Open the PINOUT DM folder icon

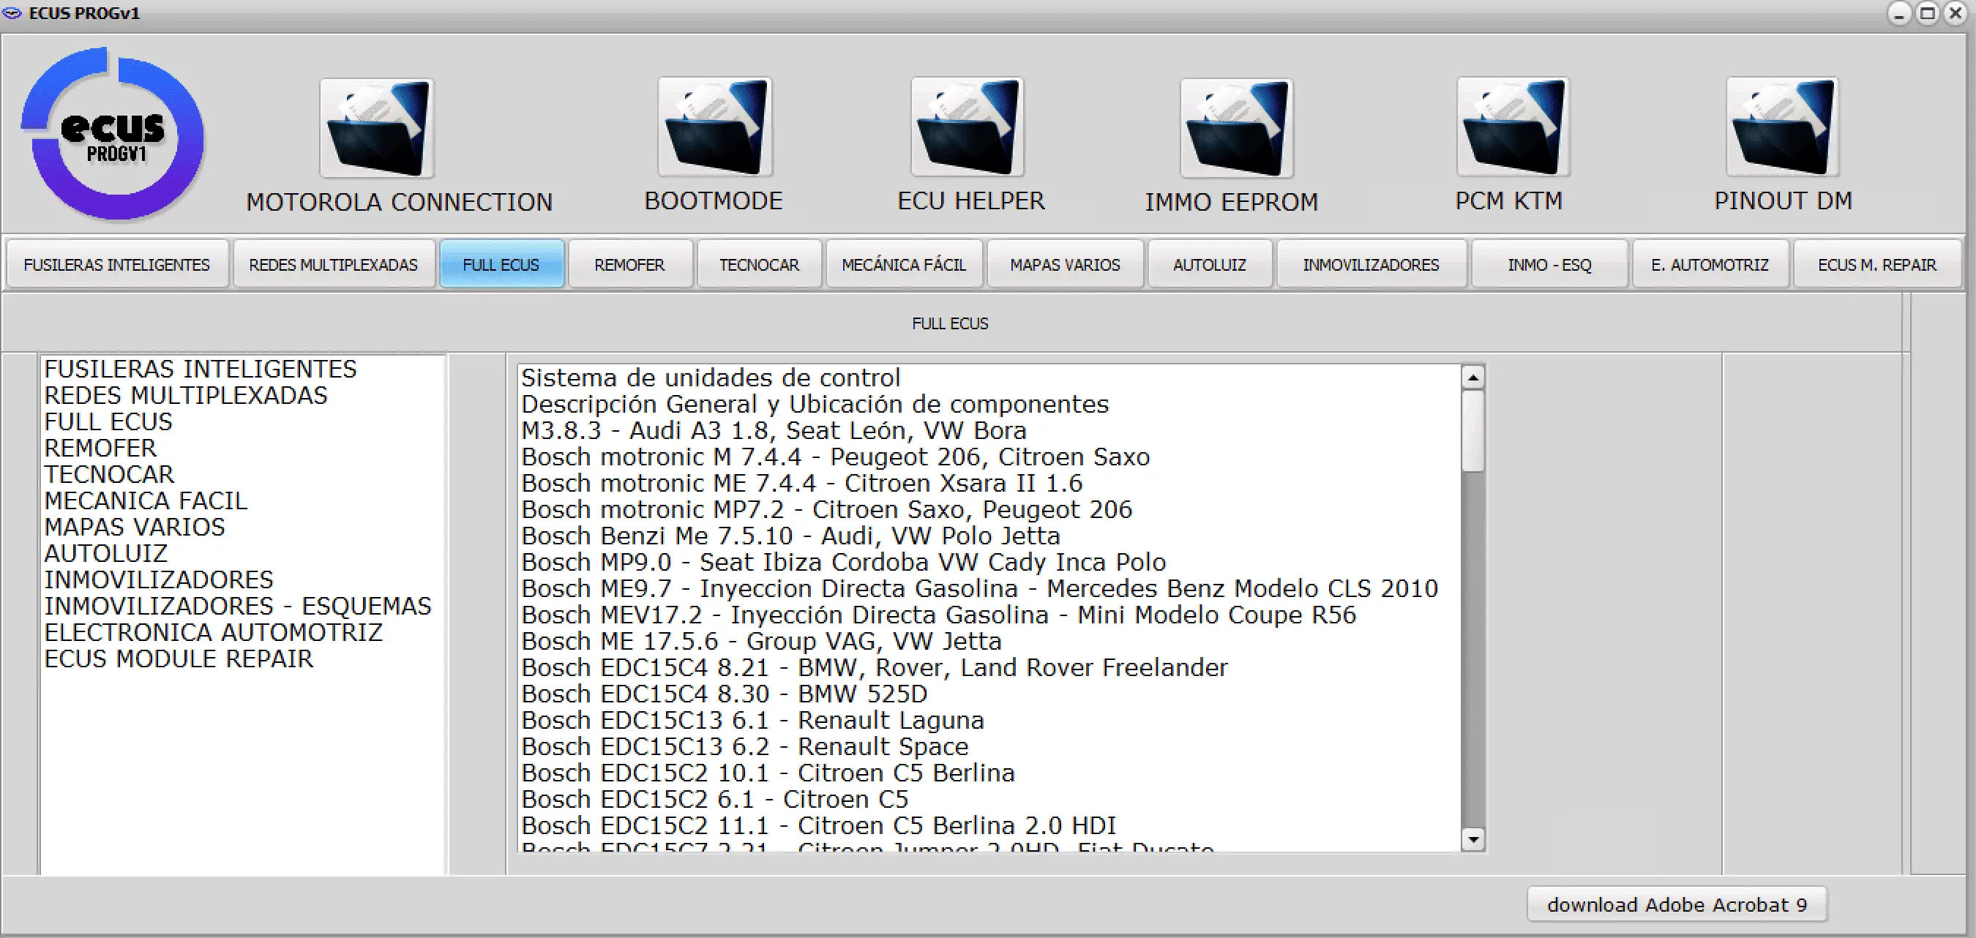1782,127
